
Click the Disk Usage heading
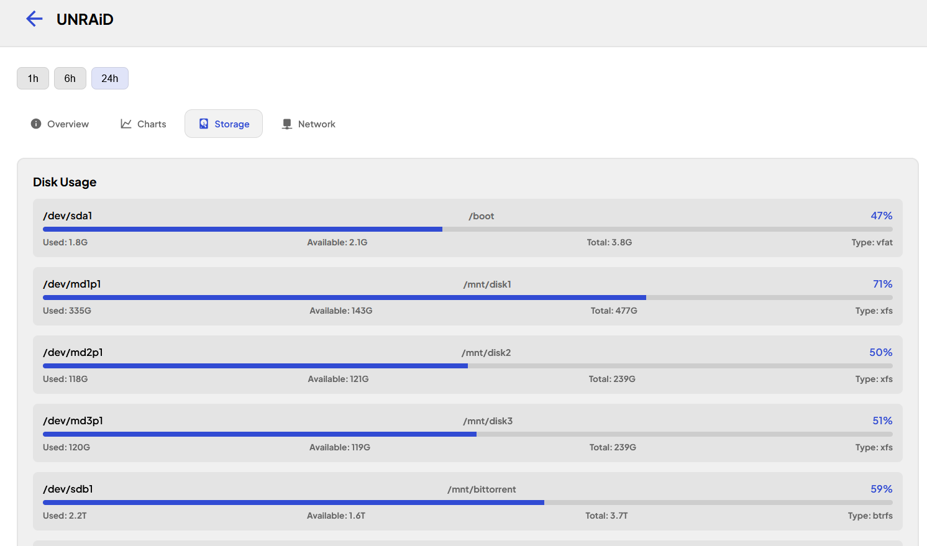click(65, 182)
